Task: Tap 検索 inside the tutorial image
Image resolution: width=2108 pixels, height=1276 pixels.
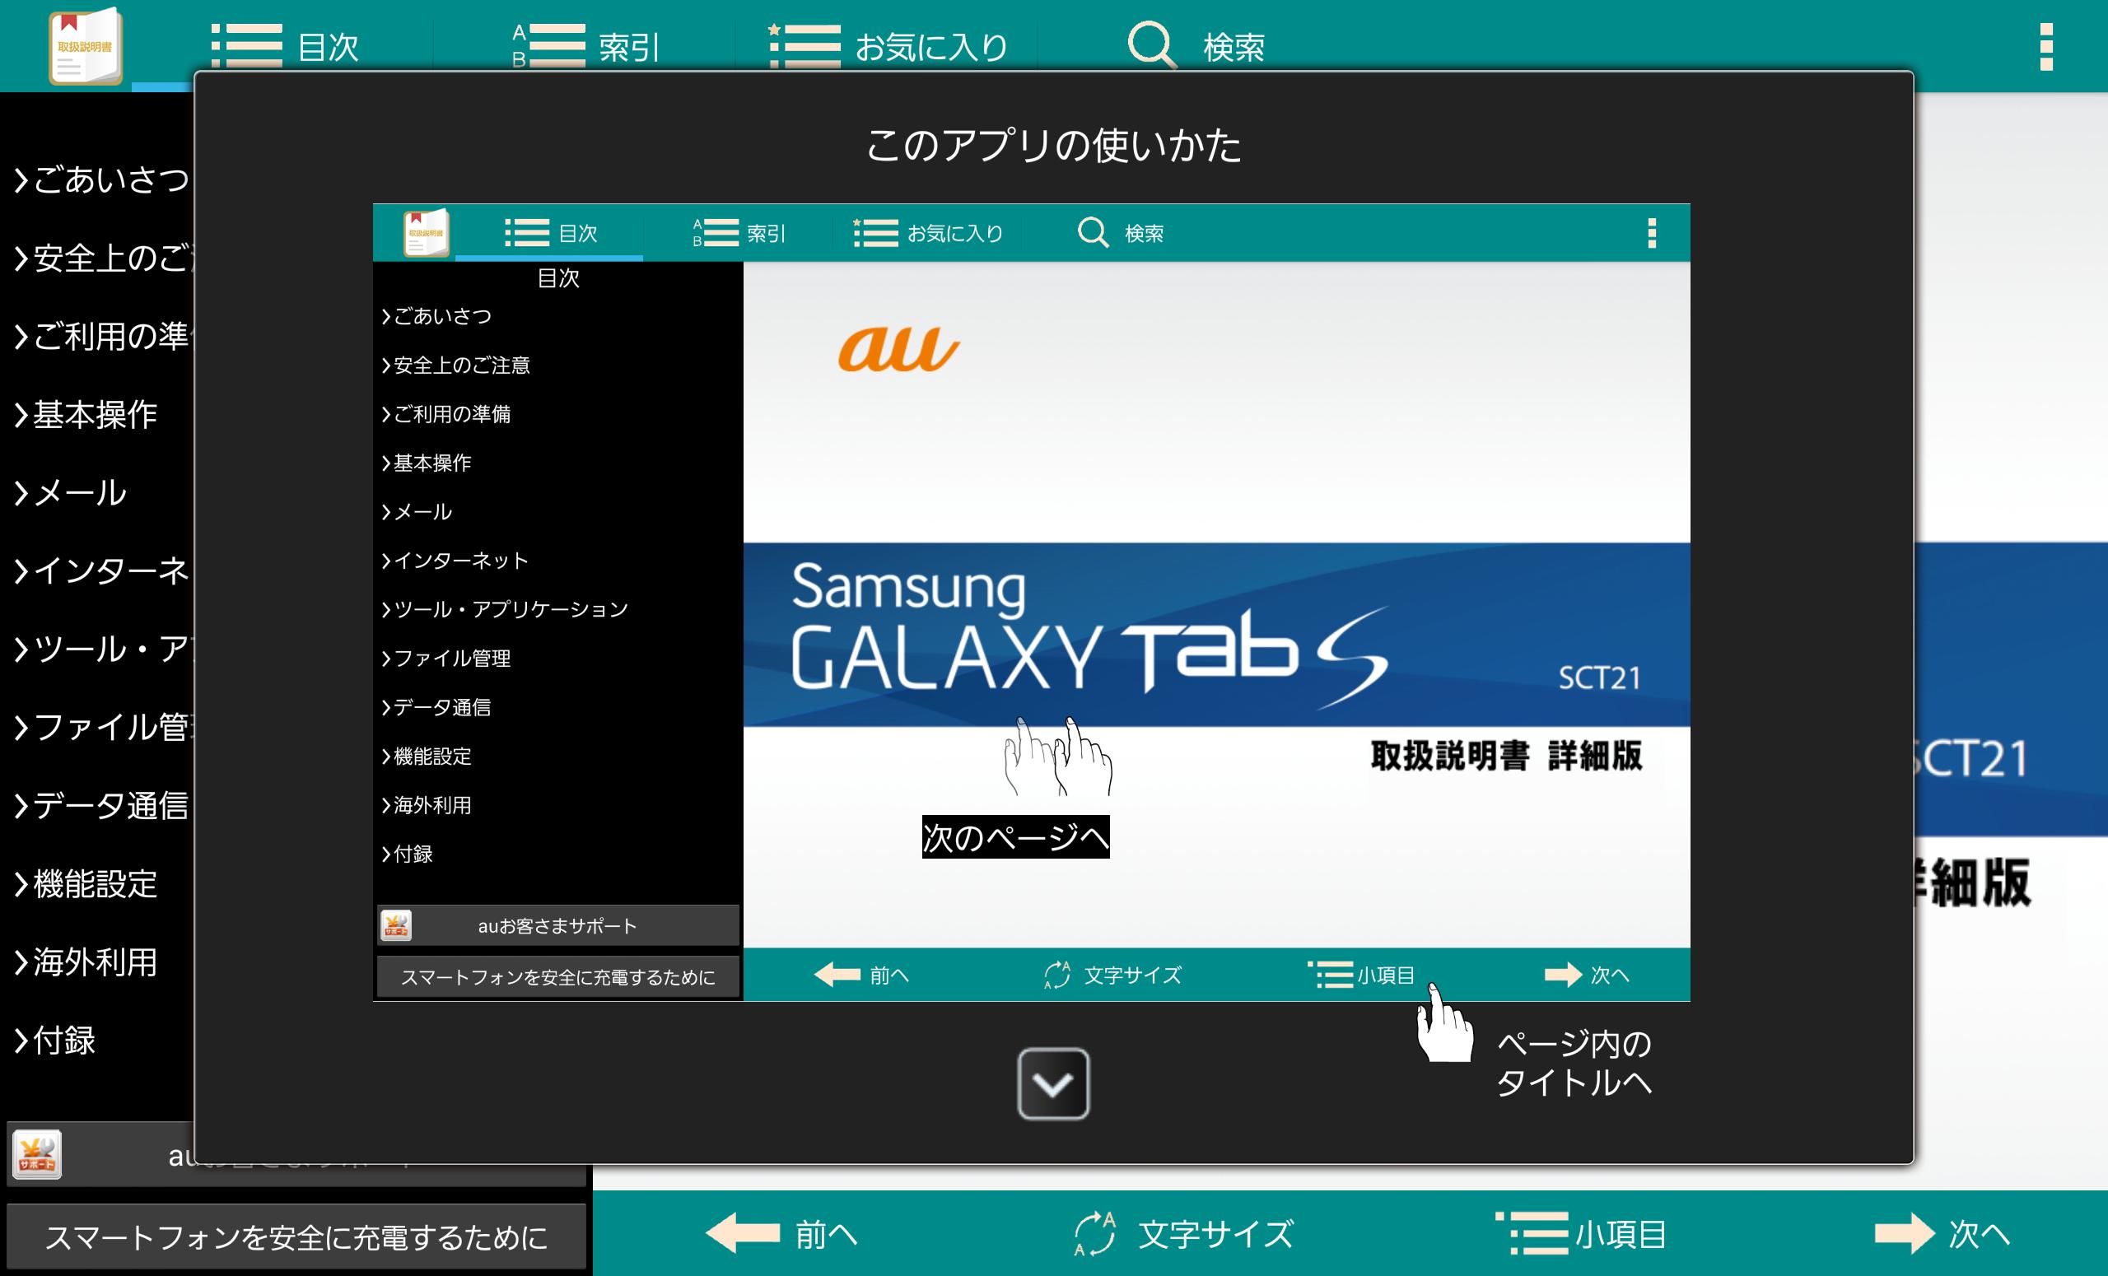Action: click(x=1121, y=233)
